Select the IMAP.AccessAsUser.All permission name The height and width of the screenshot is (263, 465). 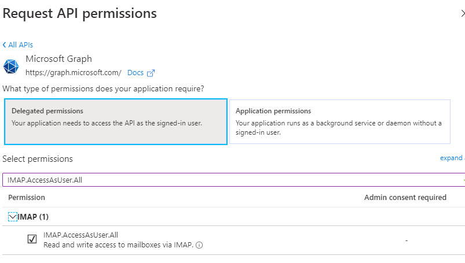80,235
